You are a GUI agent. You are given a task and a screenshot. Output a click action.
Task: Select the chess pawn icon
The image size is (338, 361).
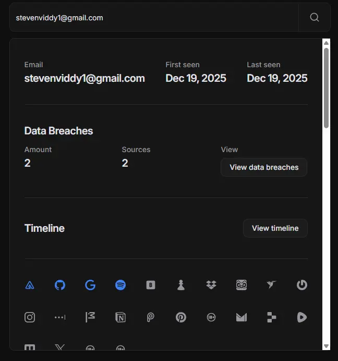coord(181,285)
